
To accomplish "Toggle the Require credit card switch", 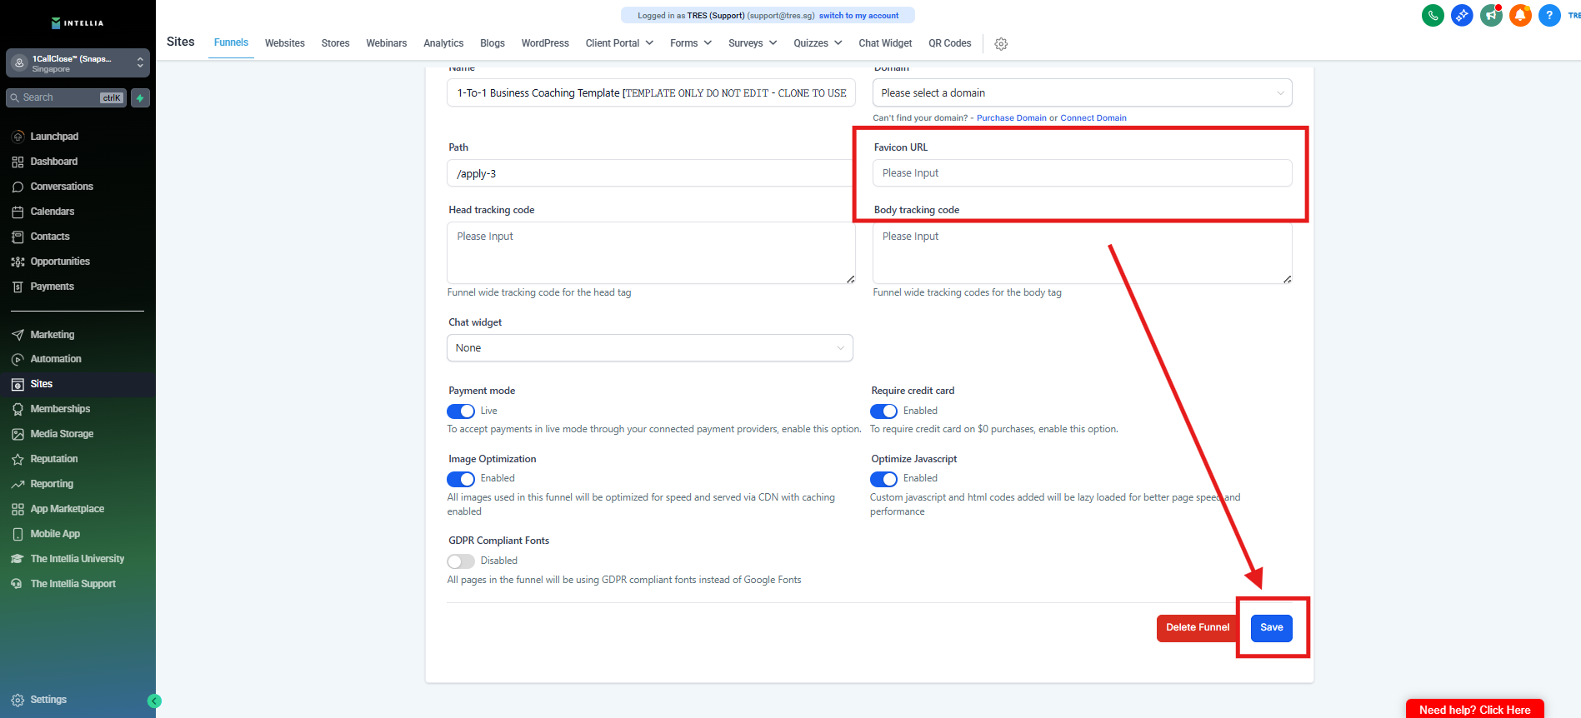I will click(884, 411).
